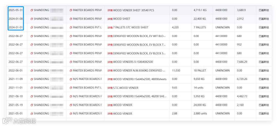Screen dimensions: 277x126
Task: Copy SHANDONG supplier name in 2024-01-01 row
Action: pyautogui.click(x=32, y=28)
